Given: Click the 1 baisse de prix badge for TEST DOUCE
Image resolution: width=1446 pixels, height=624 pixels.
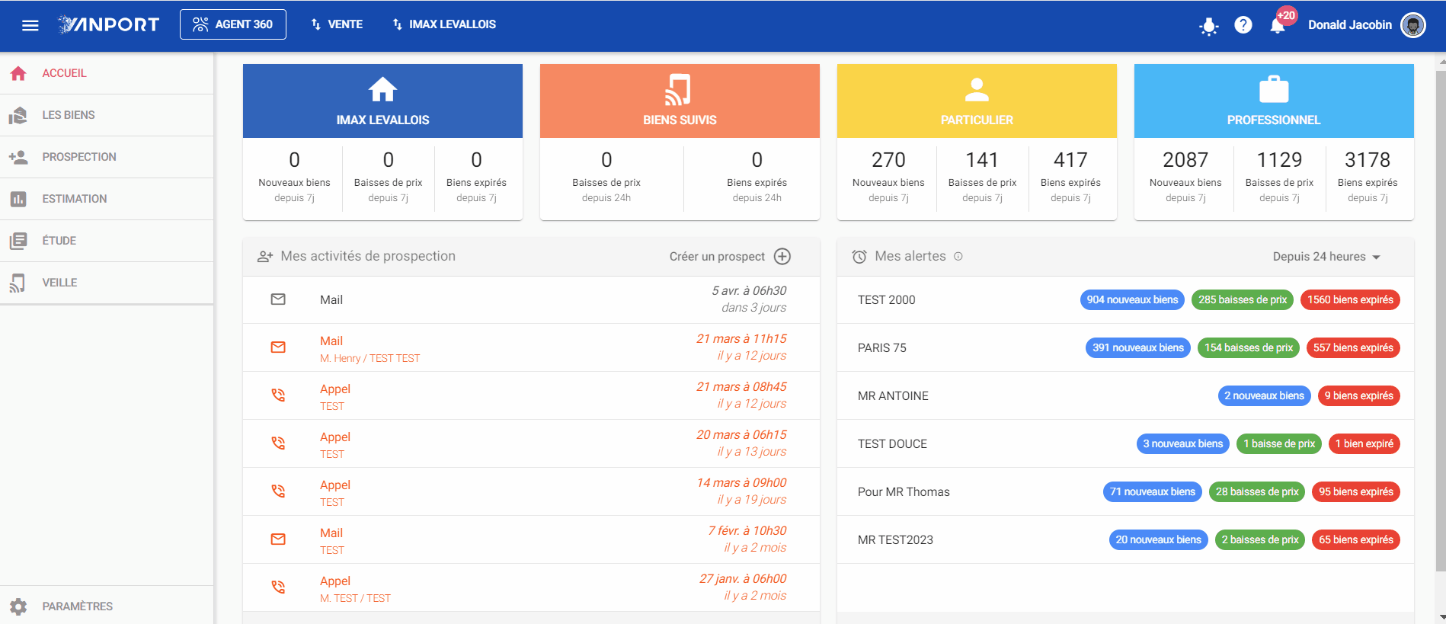Looking at the screenshot, I should point(1279,443).
